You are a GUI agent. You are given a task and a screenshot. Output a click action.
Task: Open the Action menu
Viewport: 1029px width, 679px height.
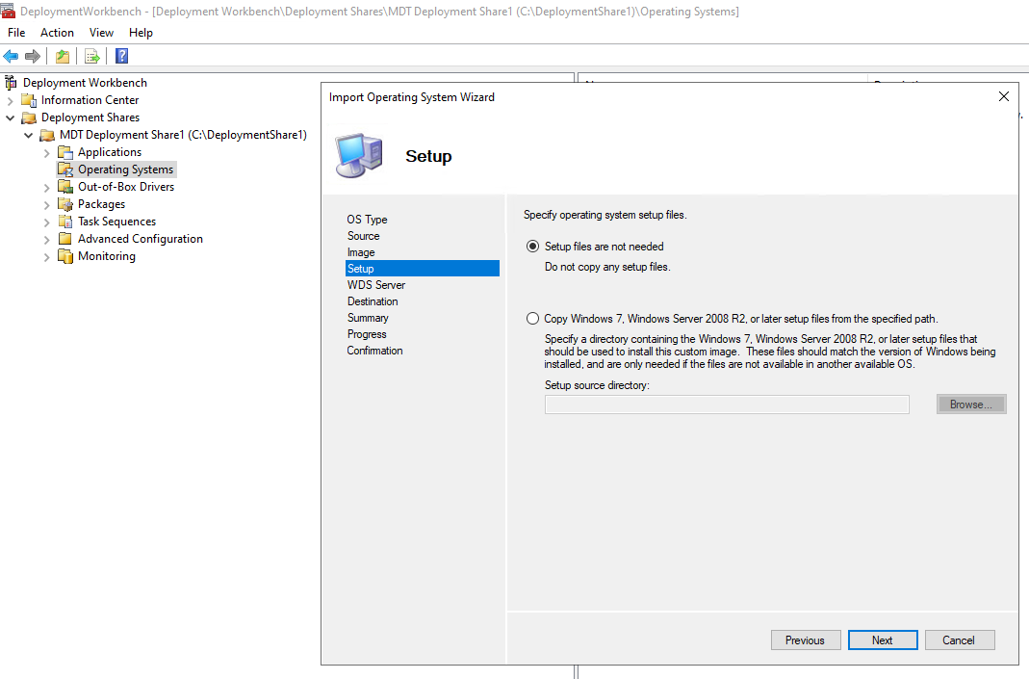[57, 32]
